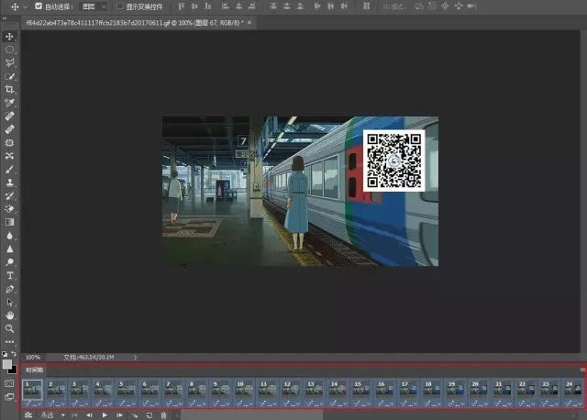Select the Gradient tool
Viewport: 587px width, 420px height.
[10, 222]
